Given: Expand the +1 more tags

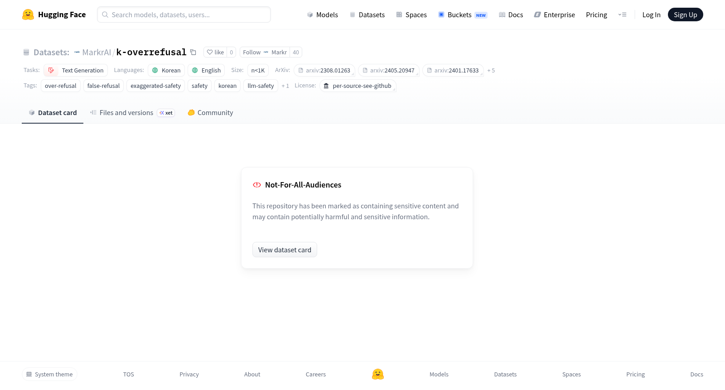Looking at the screenshot, I should point(285,86).
